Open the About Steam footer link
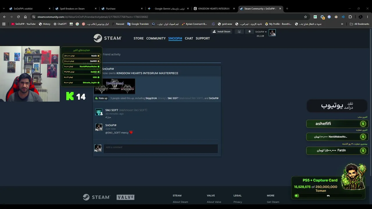 pyautogui.click(x=180, y=202)
